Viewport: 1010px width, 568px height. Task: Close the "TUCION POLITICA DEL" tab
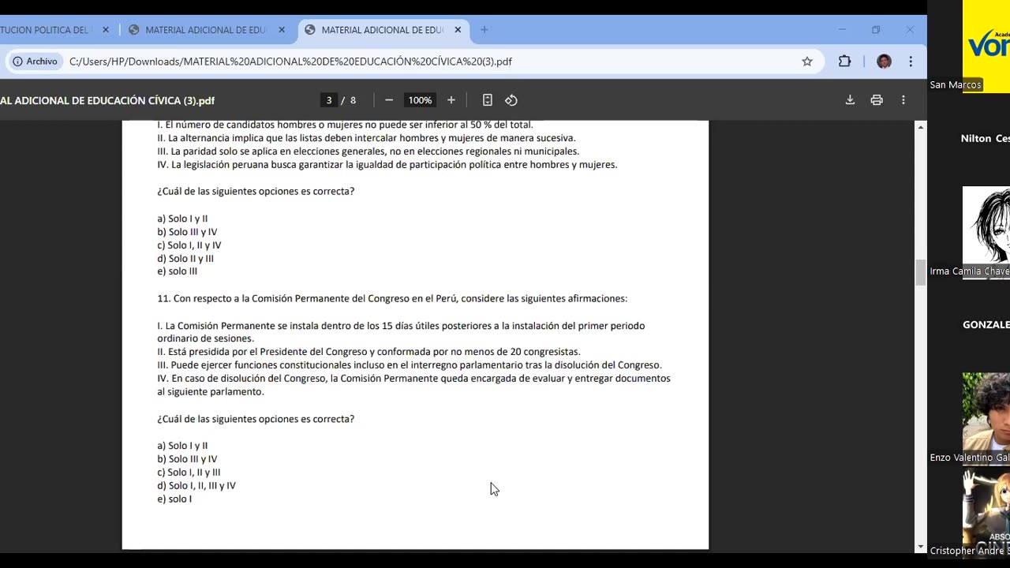point(106,30)
